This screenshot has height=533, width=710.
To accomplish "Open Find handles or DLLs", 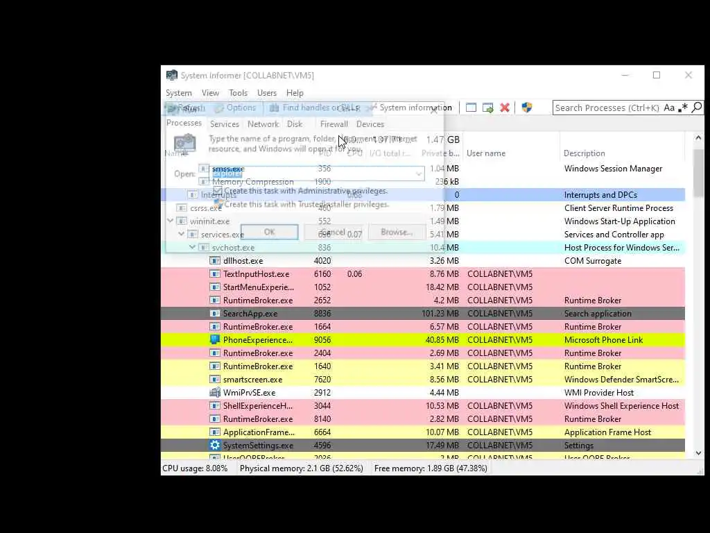I will [315, 108].
